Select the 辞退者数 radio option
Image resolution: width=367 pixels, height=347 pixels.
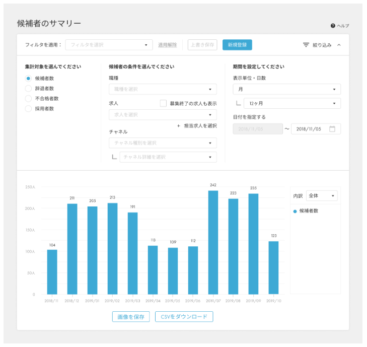(x=29, y=89)
